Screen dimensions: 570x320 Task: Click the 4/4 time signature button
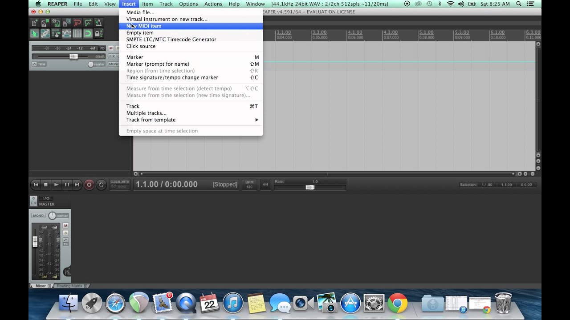265,184
